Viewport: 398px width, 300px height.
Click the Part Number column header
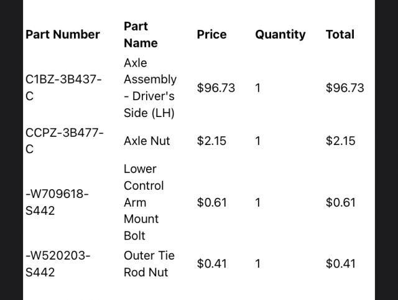[x=62, y=34]
